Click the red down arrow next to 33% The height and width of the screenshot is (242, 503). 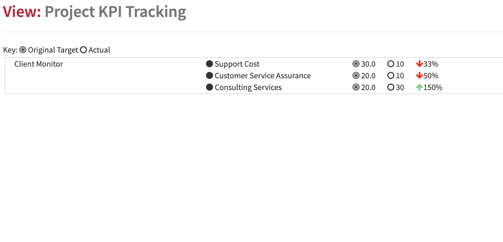419,64
